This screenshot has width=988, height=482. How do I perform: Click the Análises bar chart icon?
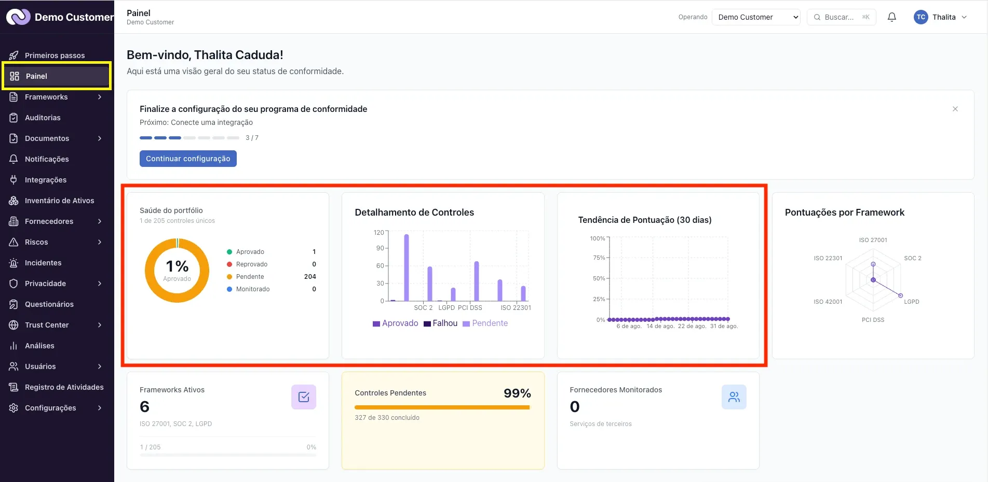tap(14, 346)
